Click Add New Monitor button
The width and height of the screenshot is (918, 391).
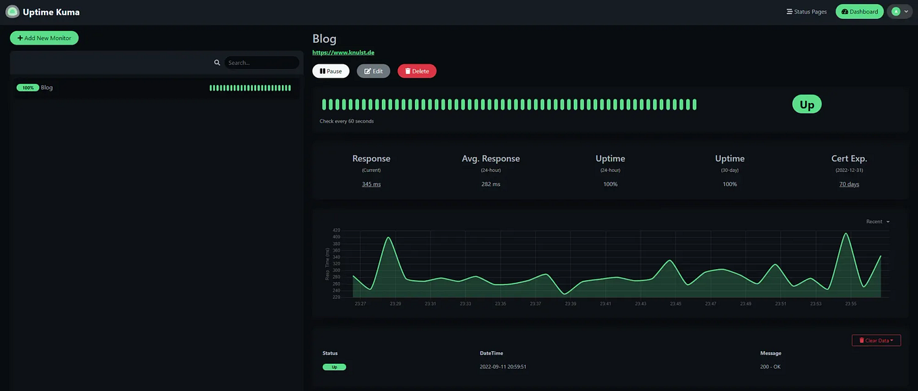(44, 38)
